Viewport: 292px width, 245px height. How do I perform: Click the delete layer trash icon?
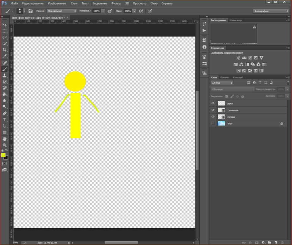click(282, 242)
